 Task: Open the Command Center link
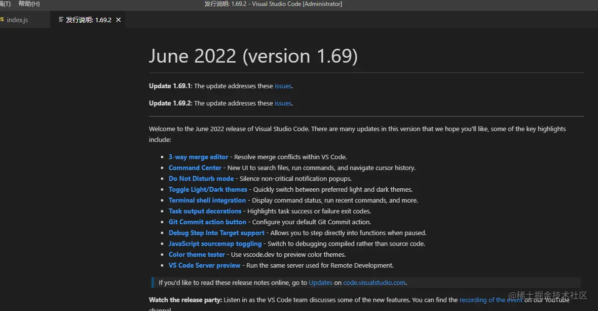(x=195, y=168)
